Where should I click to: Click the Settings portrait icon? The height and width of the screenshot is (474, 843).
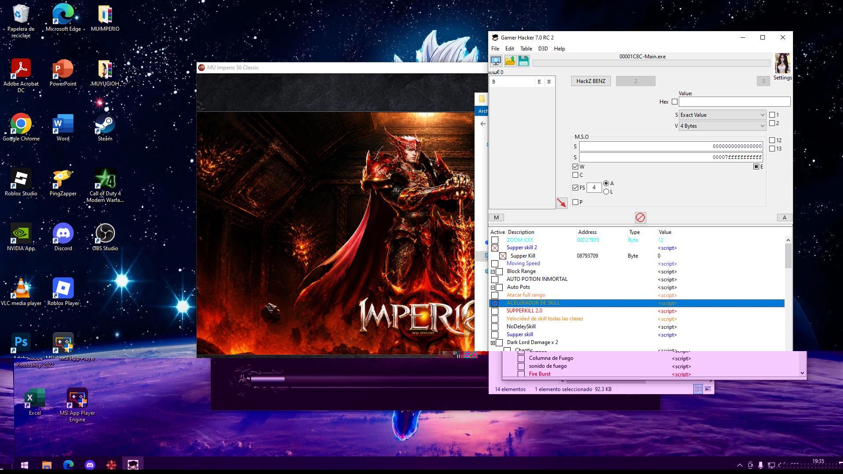(x=782, y=64)
